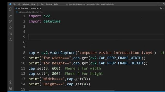Open the Go menu
The width and height of the screenshot is (165, 92).
[38, 4]
